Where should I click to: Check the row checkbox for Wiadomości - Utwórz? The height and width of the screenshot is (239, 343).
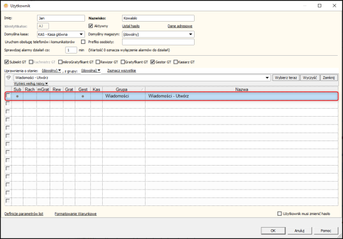(x=8, y=96)
